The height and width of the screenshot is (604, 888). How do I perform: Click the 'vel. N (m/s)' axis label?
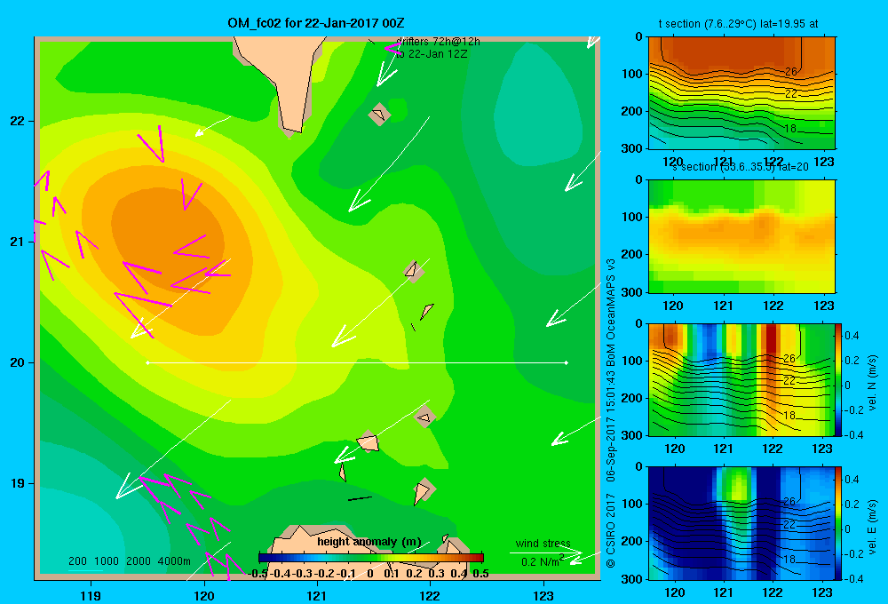tap(873, 383)
